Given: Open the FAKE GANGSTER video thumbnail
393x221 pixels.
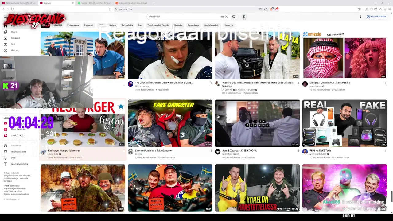Looking at the screenshot, I should (x=170, y=123).
